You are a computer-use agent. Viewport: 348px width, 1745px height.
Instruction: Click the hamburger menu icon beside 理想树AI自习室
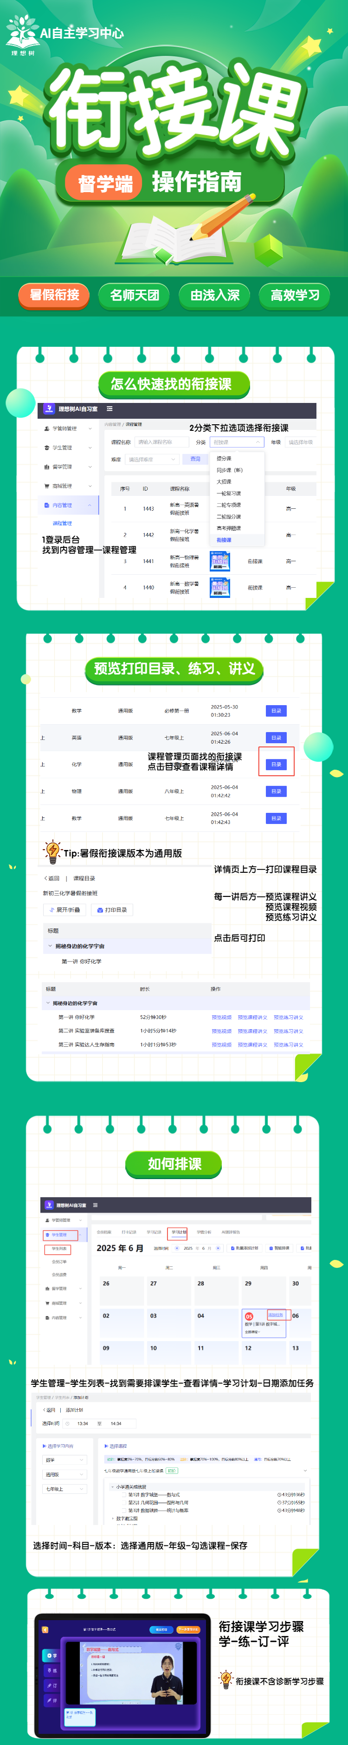110,409
